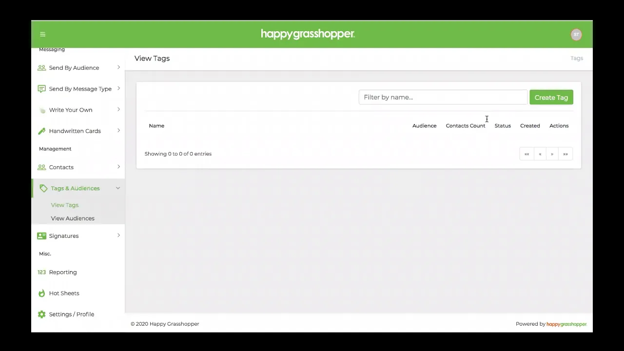Click the Misc. section label
Screen dimensions: 624x351
pyautogui.click(x=45, y=254)
